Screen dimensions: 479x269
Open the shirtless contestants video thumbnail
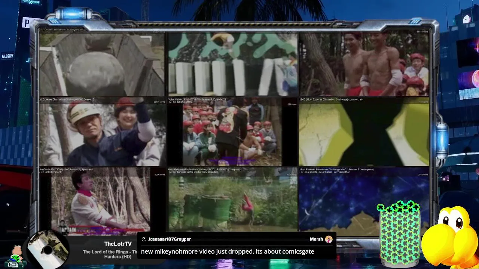coord(364,64)
